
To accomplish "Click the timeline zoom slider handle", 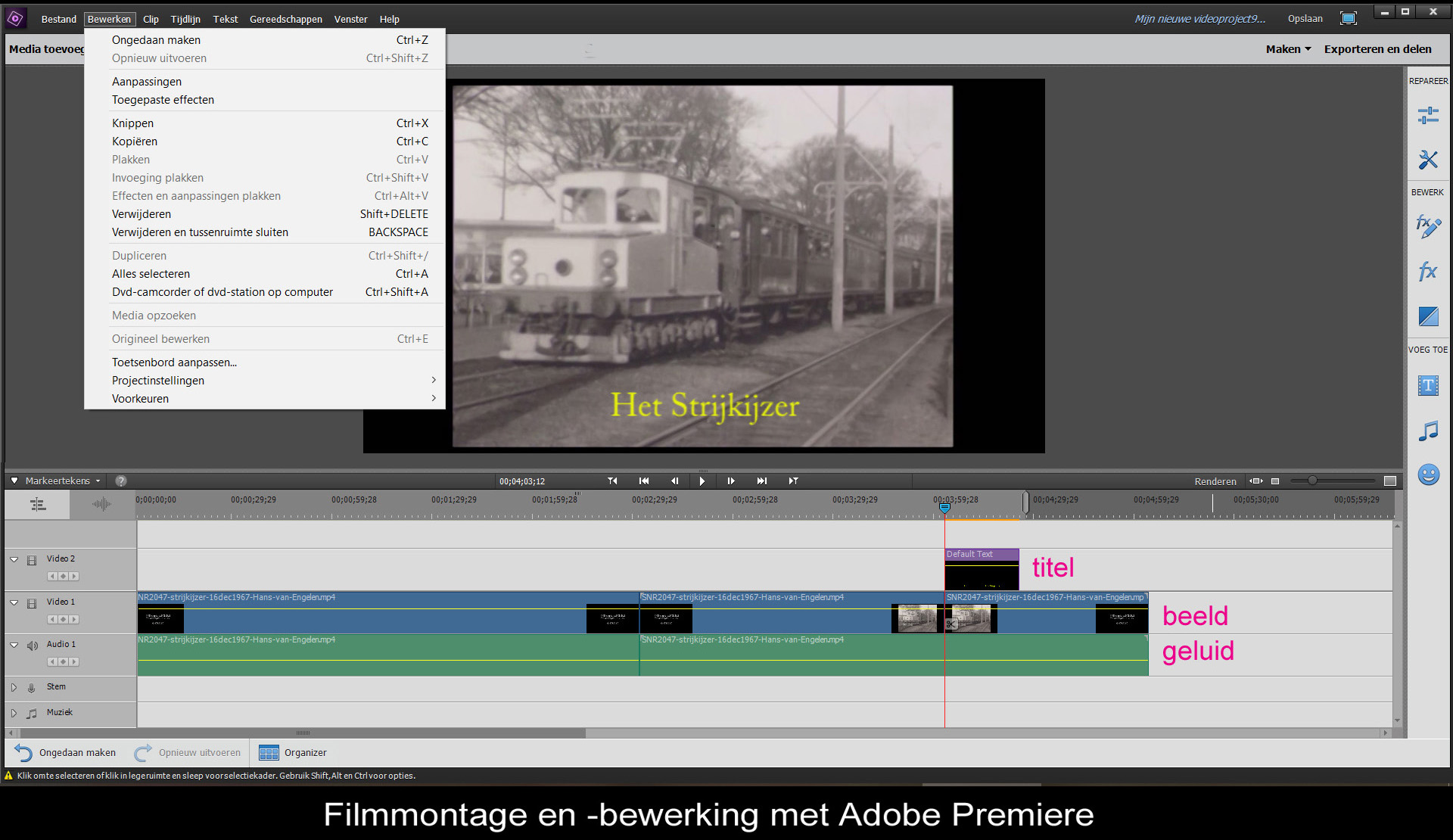I will 1312,481.
